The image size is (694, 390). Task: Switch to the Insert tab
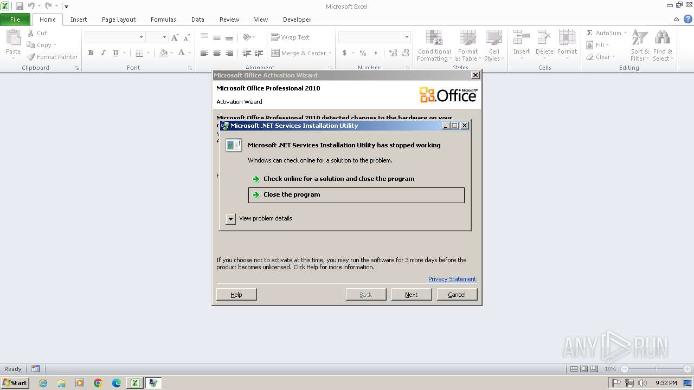[x=79, y=19]
